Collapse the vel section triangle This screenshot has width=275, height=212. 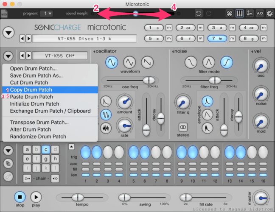252,51
